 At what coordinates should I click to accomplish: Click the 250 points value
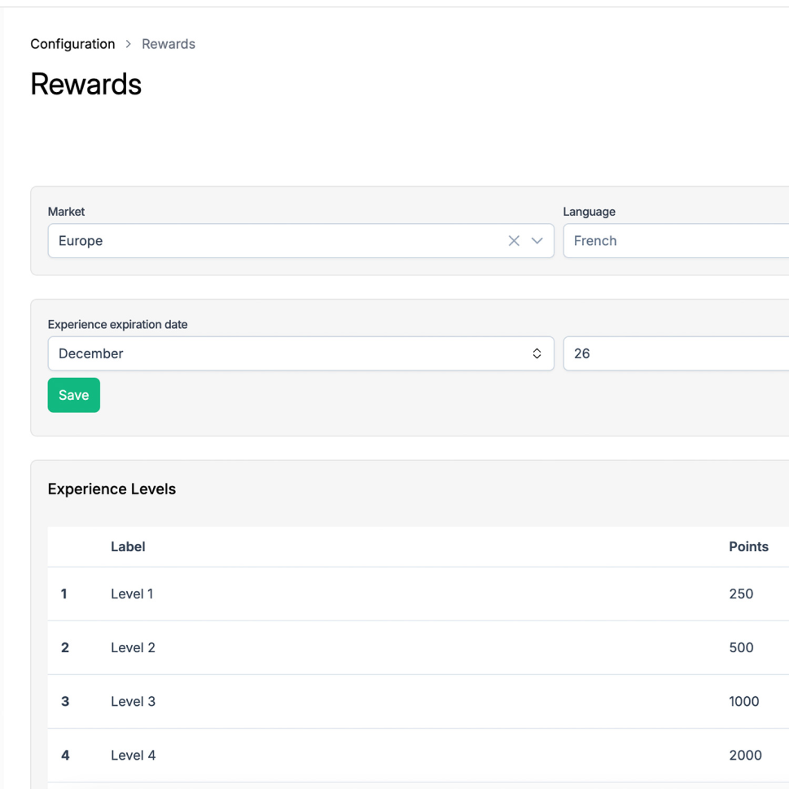coord(741,594)
